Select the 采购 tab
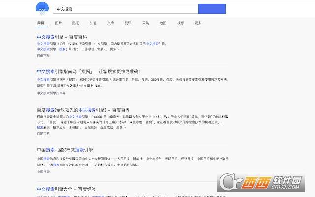Viewport: 315px width, 197px height. click(146, 23)
